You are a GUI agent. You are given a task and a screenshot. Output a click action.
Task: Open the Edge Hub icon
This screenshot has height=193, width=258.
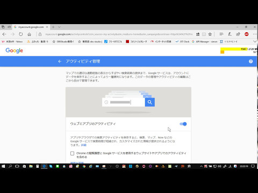(221, 34)
